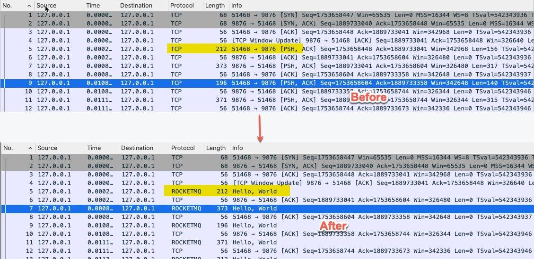Select ROCKETMQ packet 5 in bottom list
The height and width of the screenshot is (259, 534).
coord(267,192)
